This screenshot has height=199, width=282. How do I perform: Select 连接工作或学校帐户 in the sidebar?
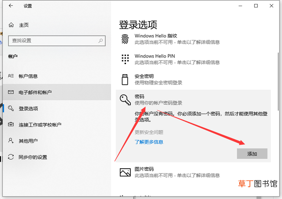coord(57,124)
